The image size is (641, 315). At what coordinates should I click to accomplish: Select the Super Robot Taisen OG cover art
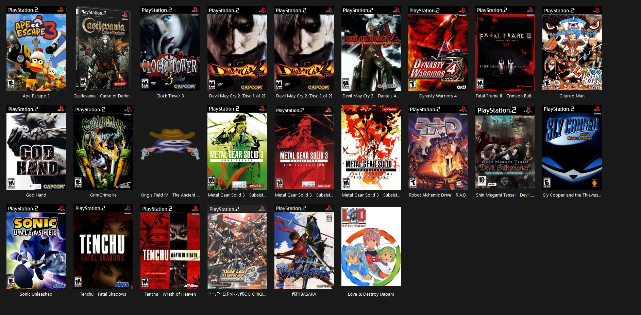(x=237, y=247)
